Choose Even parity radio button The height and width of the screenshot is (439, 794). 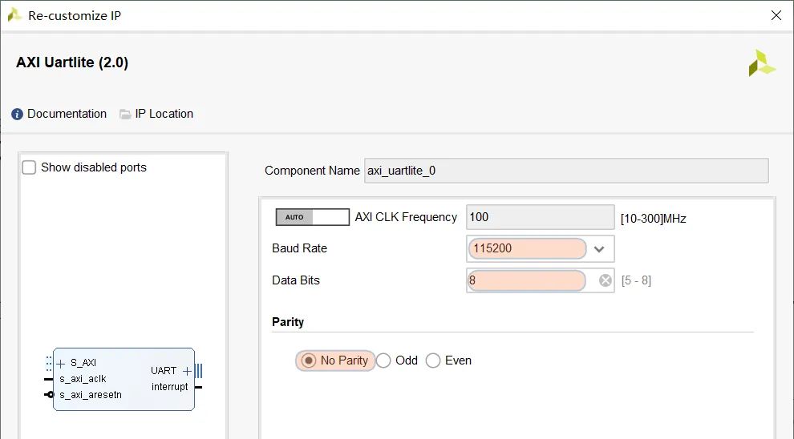click(433, 360)
